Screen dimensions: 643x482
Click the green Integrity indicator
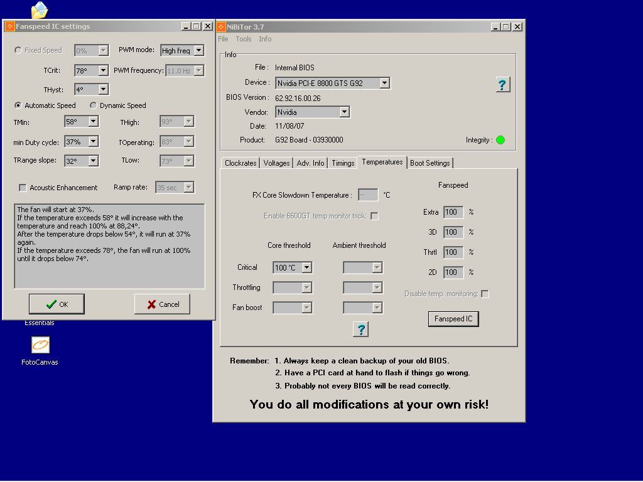coord(500,140)
